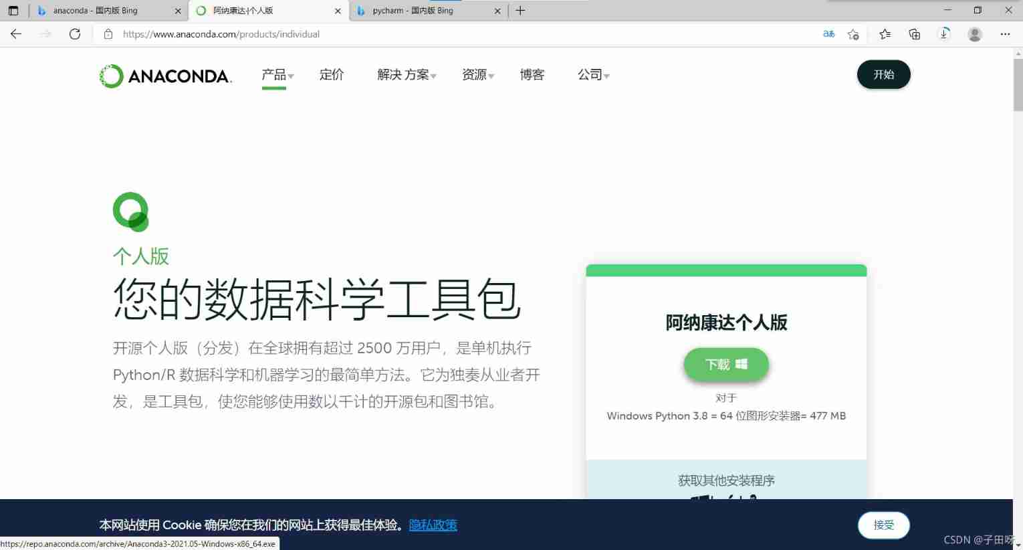This screenshot has width=1023, height=550.
Task: Click the green Individual Edition circle icon
Action: [131, 211]
